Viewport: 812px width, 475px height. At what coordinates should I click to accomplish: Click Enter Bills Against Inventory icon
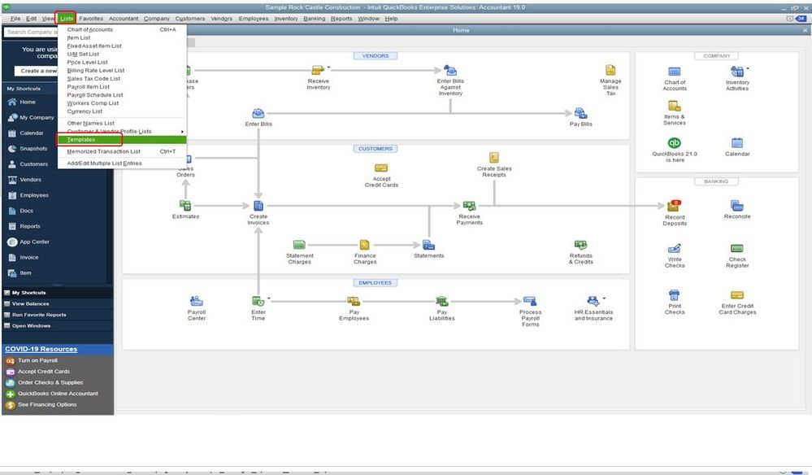pos(450,71)
